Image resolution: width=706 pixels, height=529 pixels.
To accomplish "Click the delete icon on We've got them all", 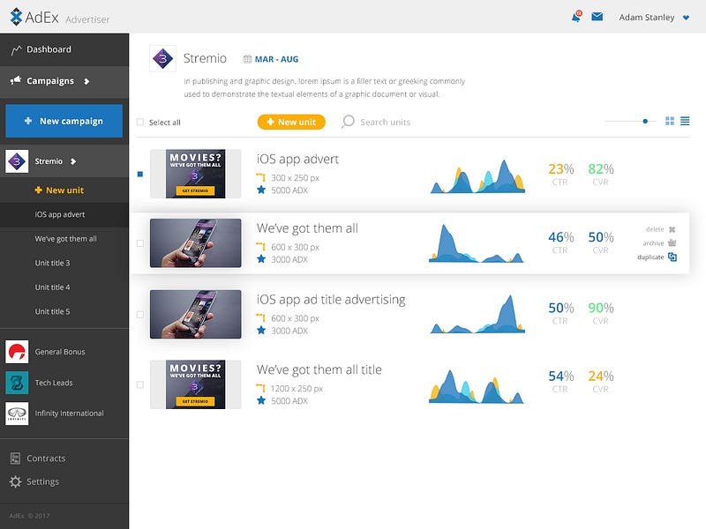I will 672,229.
